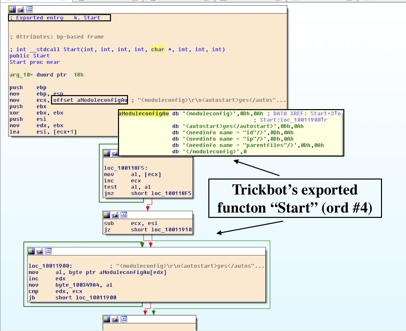Image resolution: width=406 pixels, height=331 pixels.
Task: Select 'mov al, [ecx]' instruction
Action: pos(133,175)
